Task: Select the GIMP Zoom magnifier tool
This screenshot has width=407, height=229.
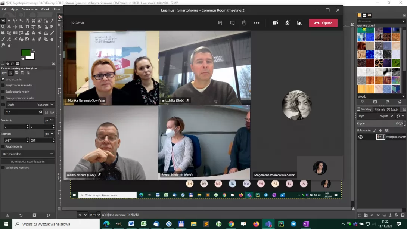Action: 3,27
